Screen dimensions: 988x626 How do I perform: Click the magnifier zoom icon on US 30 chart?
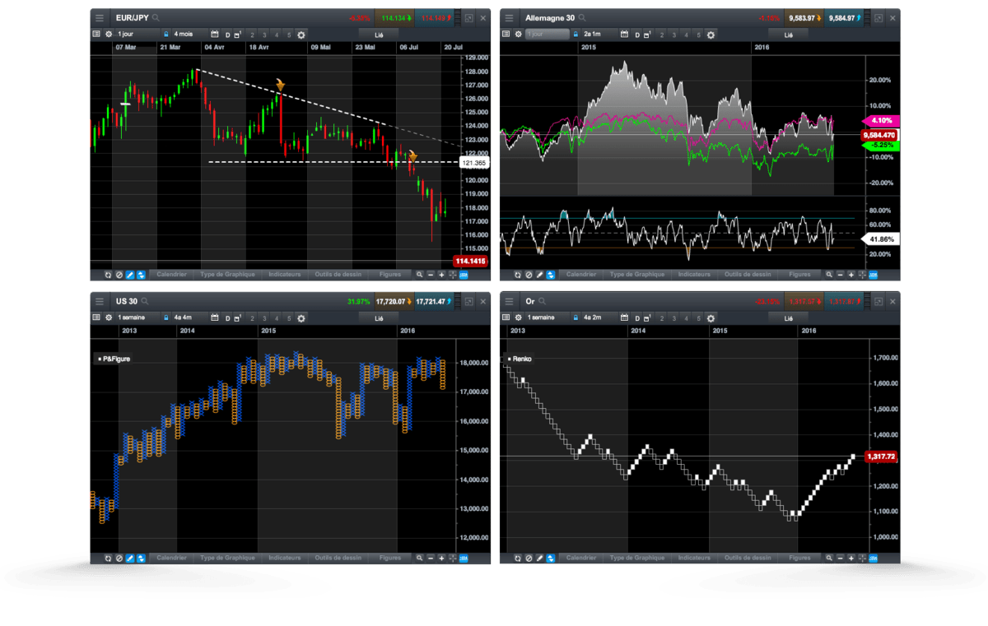(x=420, y=558)
